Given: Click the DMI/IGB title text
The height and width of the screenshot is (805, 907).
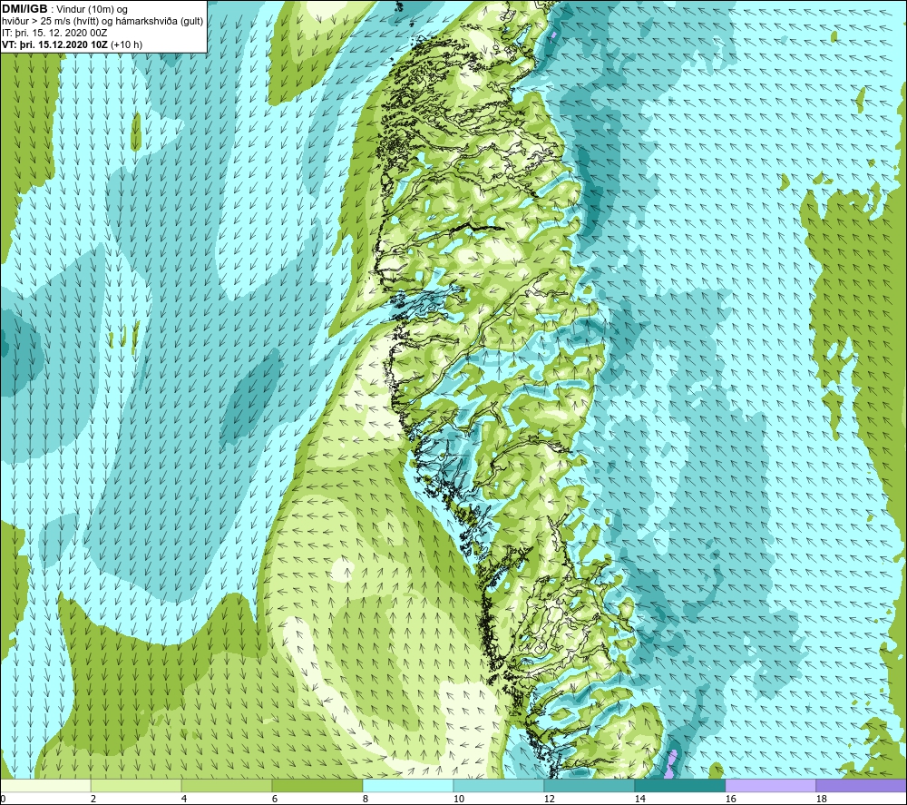Looking at the screenshot, I should [24, 9].
